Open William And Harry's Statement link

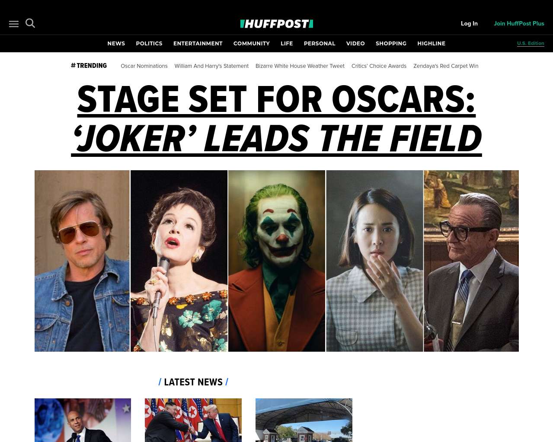point(211,66)
